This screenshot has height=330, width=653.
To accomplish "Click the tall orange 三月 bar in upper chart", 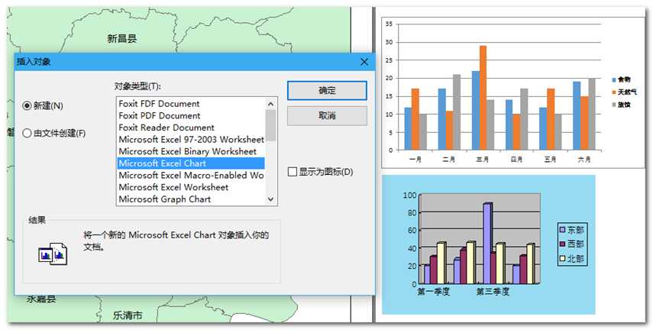I will point(483,98).
